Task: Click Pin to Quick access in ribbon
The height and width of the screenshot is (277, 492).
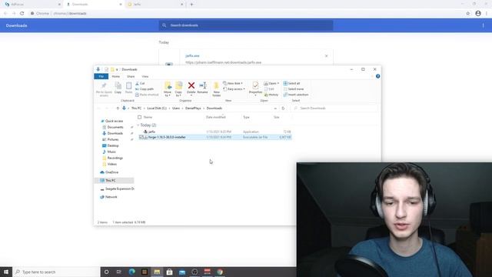Action: coord(104,89)
